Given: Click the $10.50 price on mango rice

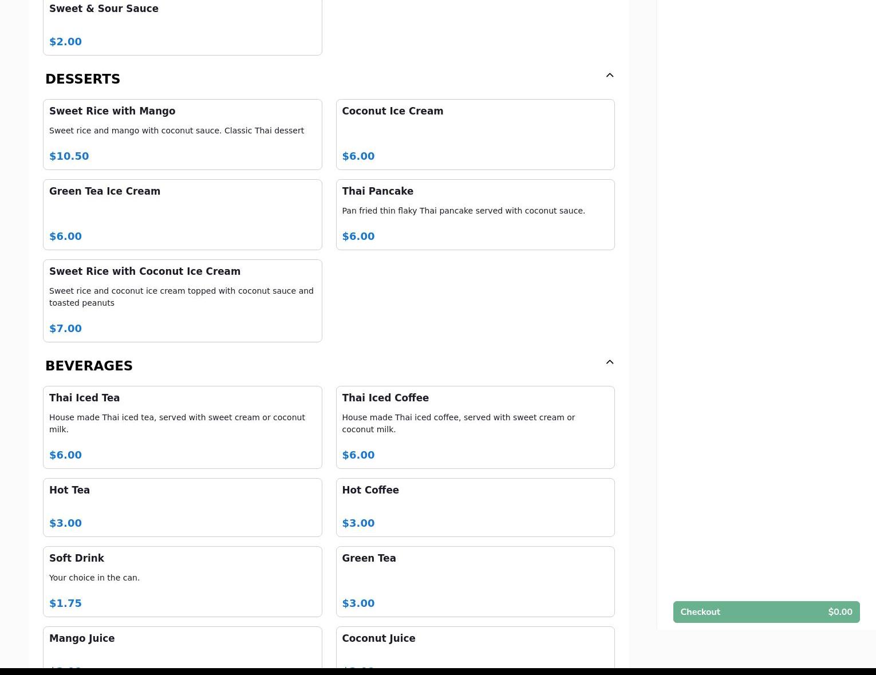Looking at the screenshot, I should [x=69, y=156].
